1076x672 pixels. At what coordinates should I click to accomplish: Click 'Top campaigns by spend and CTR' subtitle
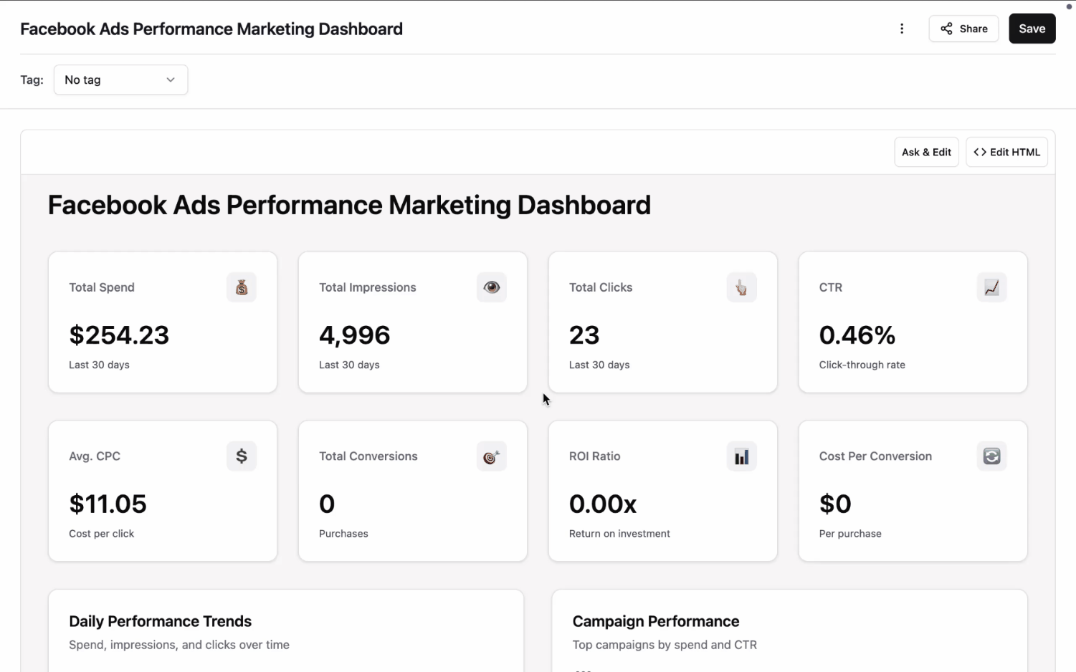click(665, 645)
